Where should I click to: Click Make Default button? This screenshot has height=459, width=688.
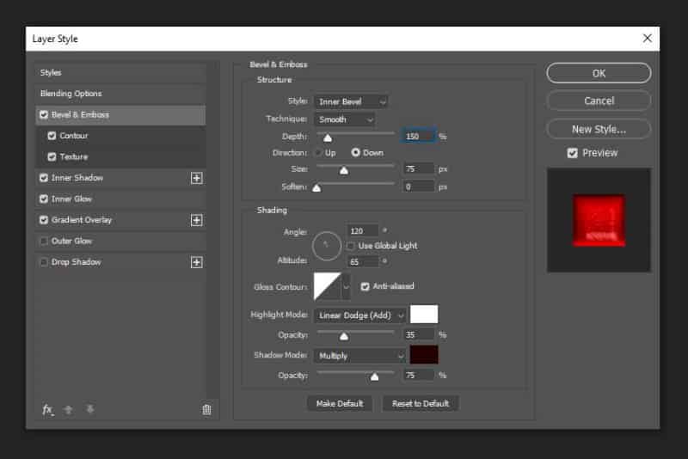tap(340, 404)
